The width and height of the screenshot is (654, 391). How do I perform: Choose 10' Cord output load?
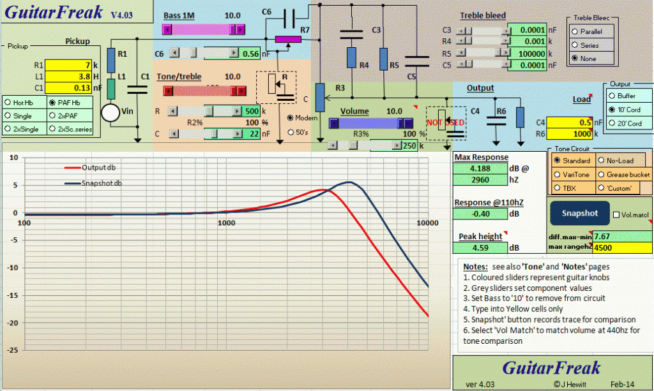612,110
